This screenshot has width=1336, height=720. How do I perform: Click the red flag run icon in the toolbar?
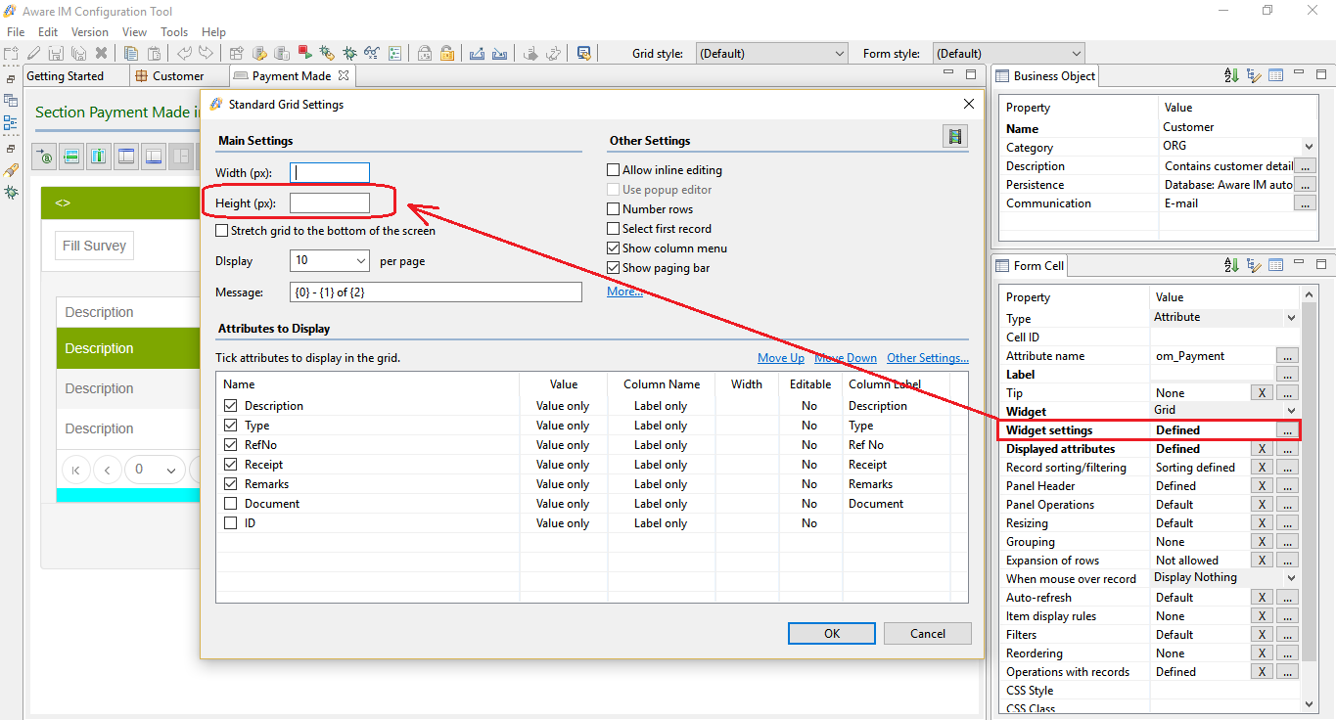[x=304, y=54]
